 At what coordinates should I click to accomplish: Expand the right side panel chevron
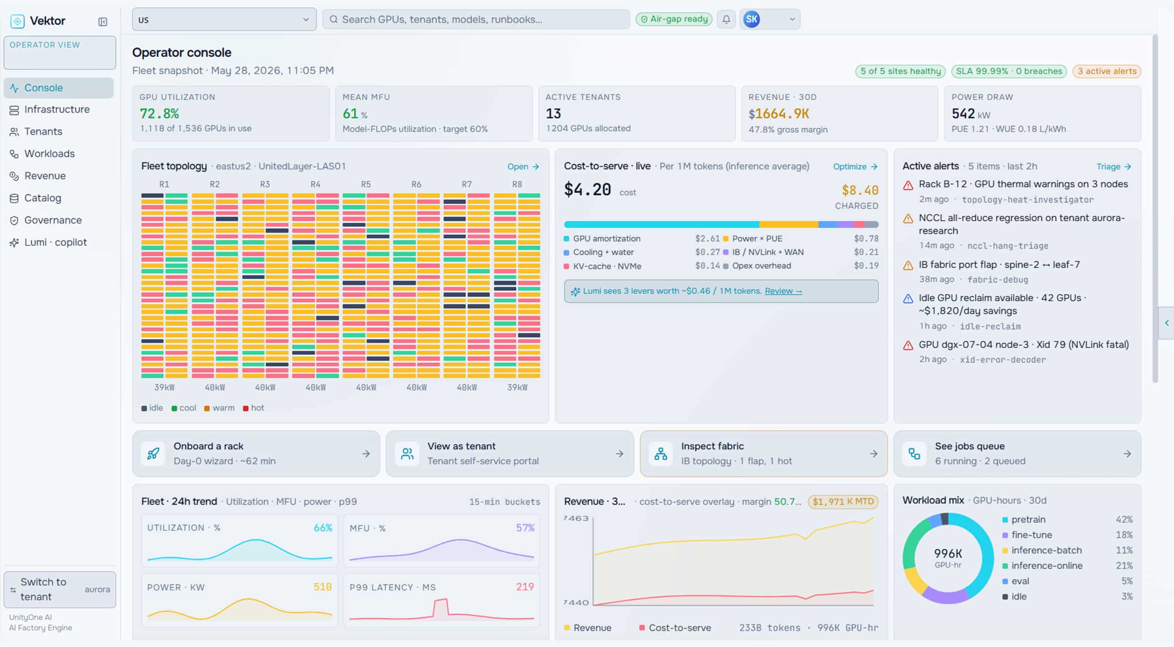coord(1166,323)
